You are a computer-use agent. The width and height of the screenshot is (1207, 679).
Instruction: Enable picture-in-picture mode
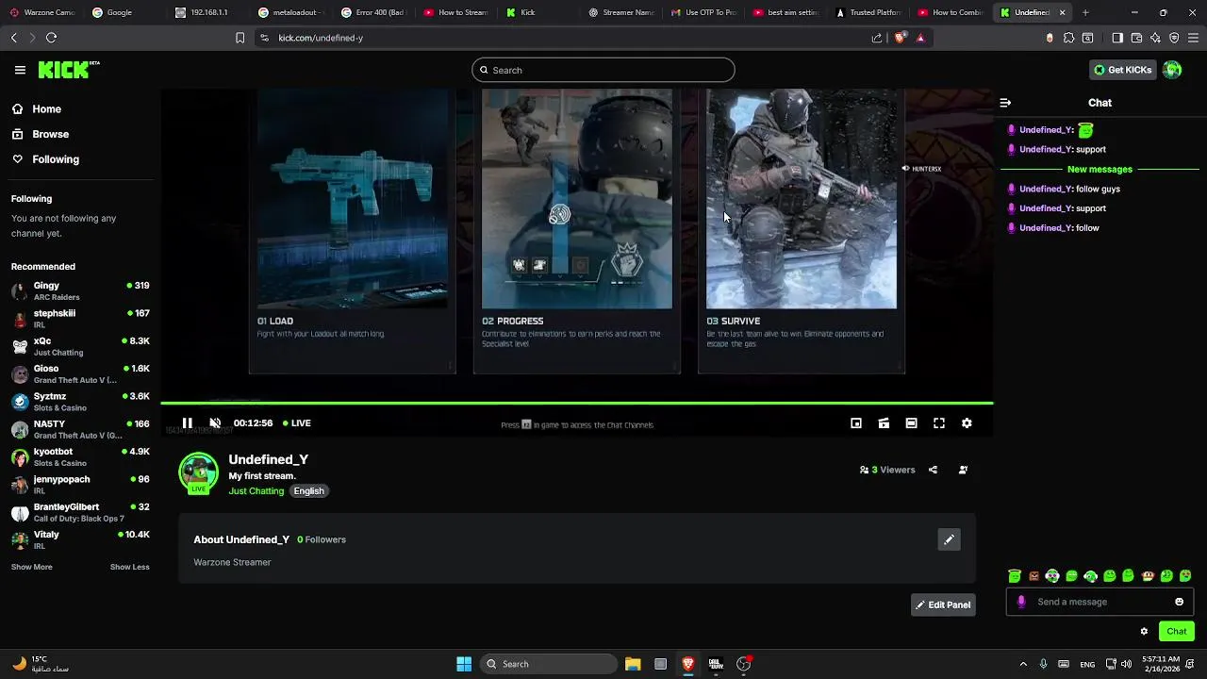click(x=856, y=423)
